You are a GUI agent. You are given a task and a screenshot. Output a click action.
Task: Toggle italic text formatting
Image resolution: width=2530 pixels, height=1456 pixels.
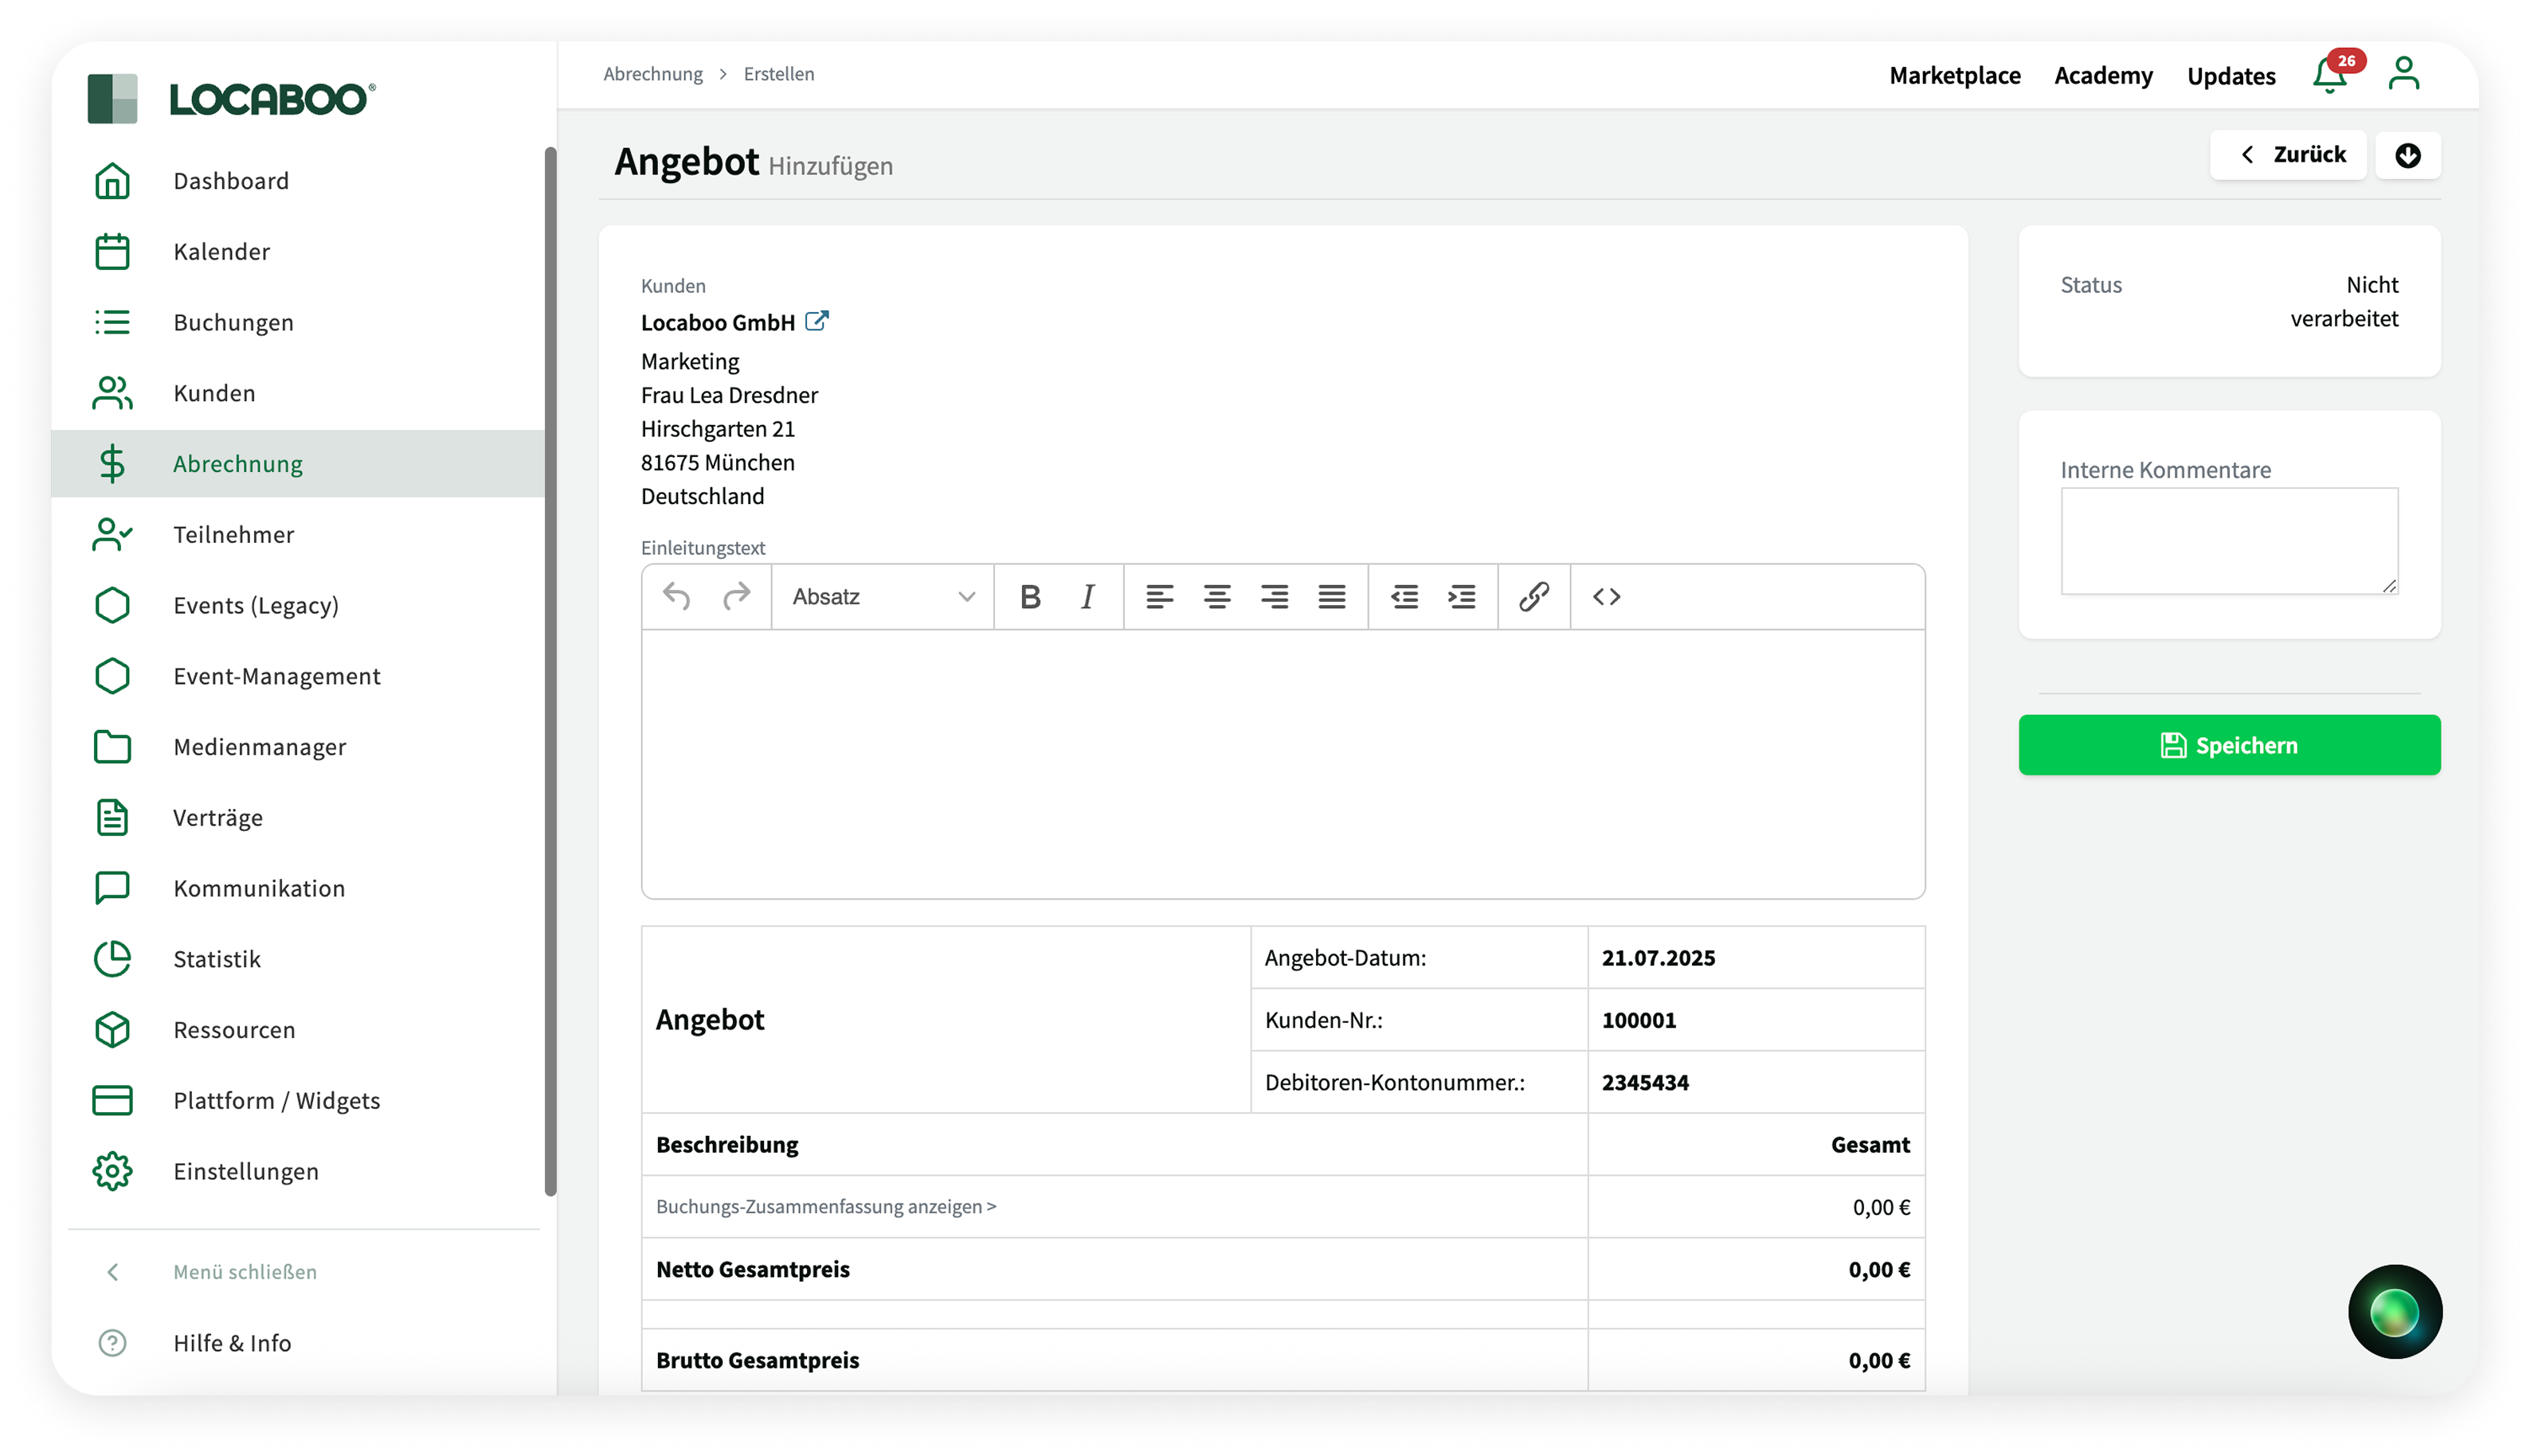pos(1087,597)
